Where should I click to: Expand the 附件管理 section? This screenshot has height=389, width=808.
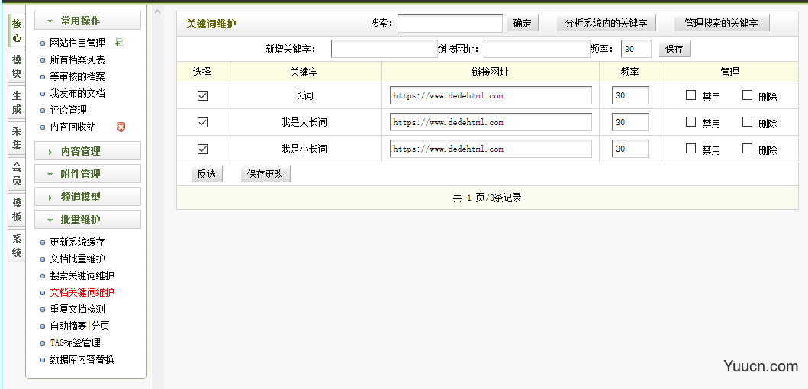pos(87,174)
